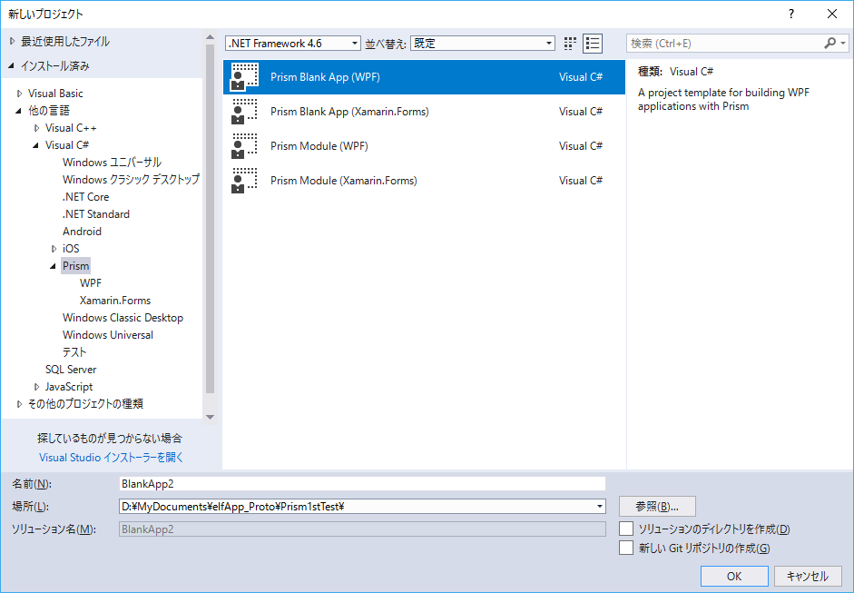Click the OK button
Viewport: 854px width, 593px height.
tap(734, 576)
